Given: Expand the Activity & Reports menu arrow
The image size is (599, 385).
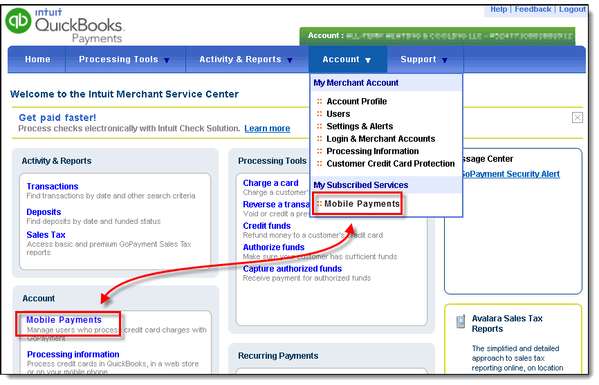Looking at the screenshot, I should click(290, 60).
